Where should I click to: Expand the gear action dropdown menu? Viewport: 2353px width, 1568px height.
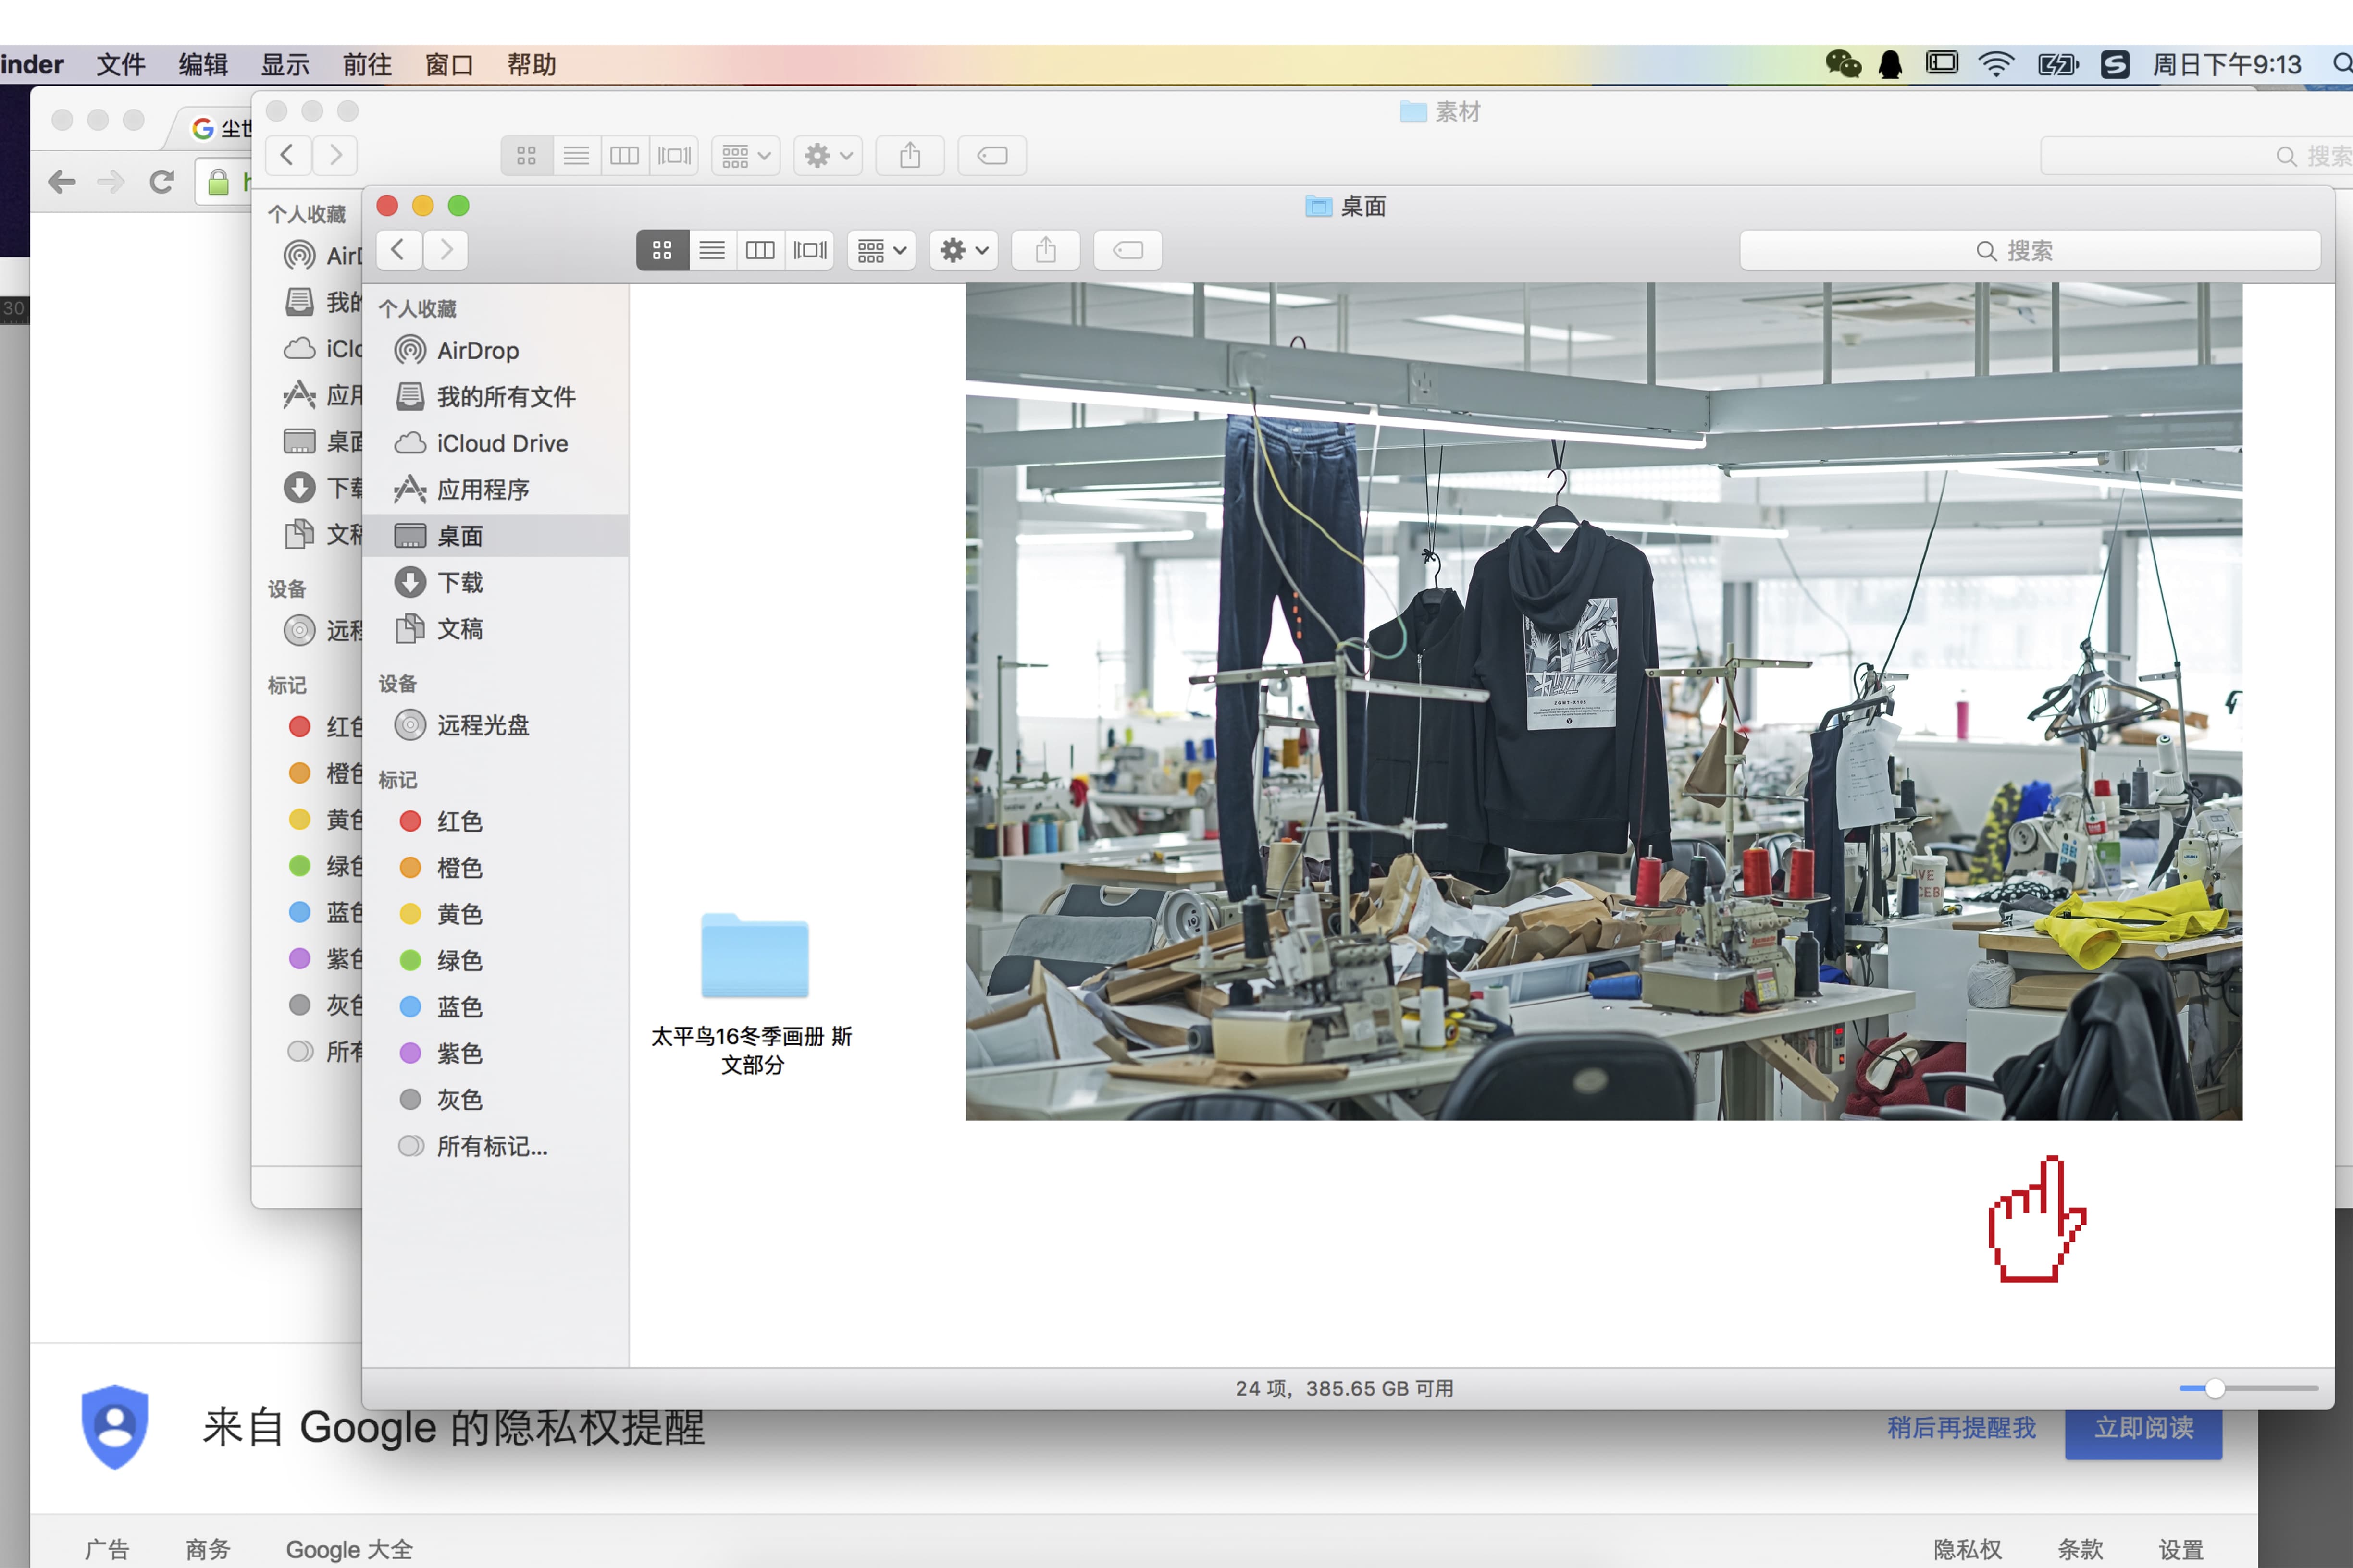click(x=965, y=250)
